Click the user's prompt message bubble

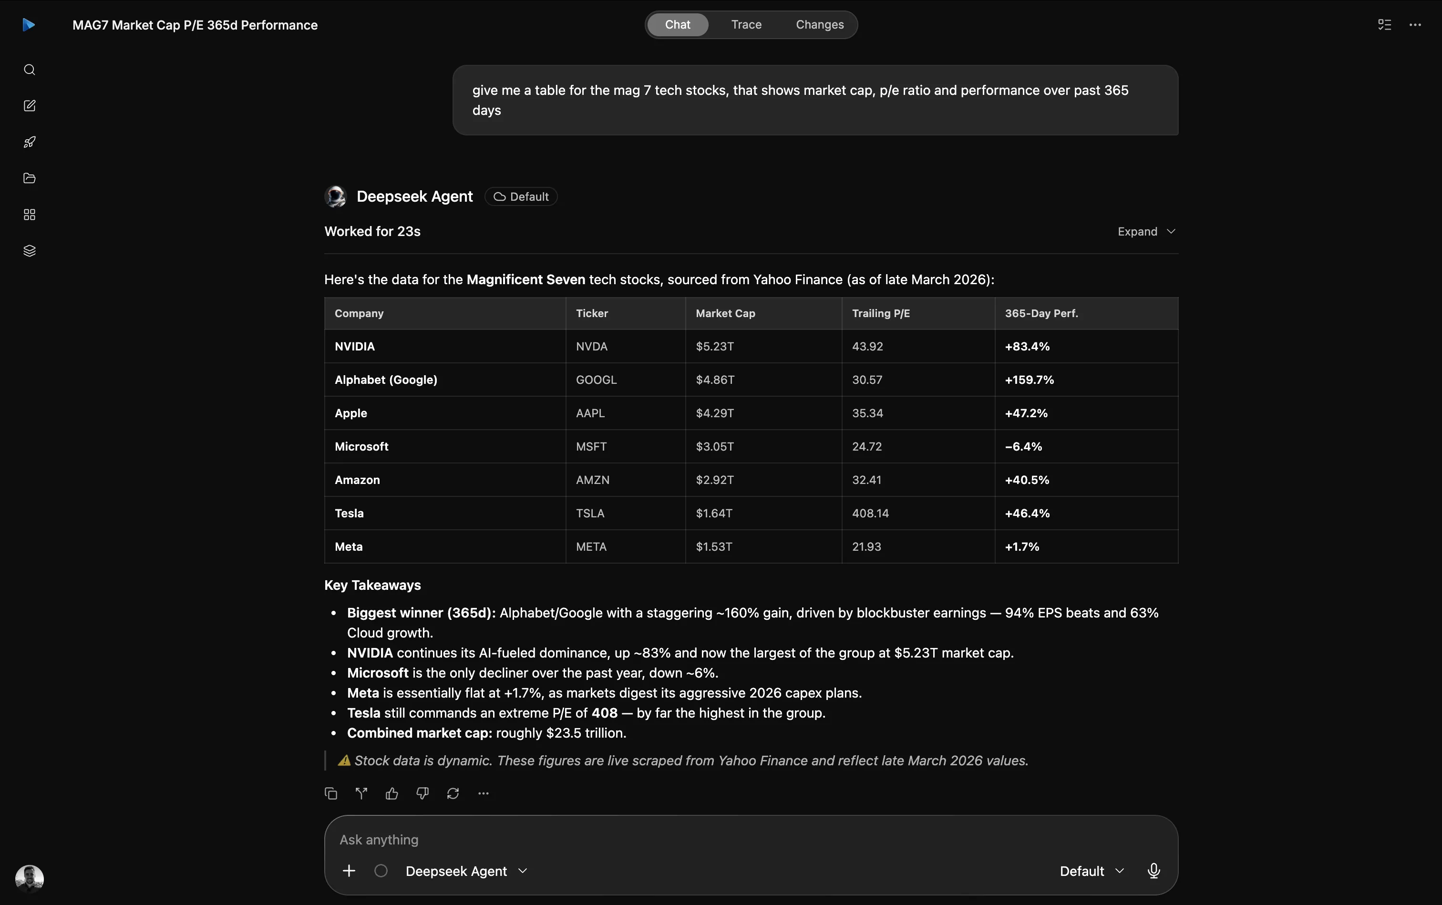[815, 100]
